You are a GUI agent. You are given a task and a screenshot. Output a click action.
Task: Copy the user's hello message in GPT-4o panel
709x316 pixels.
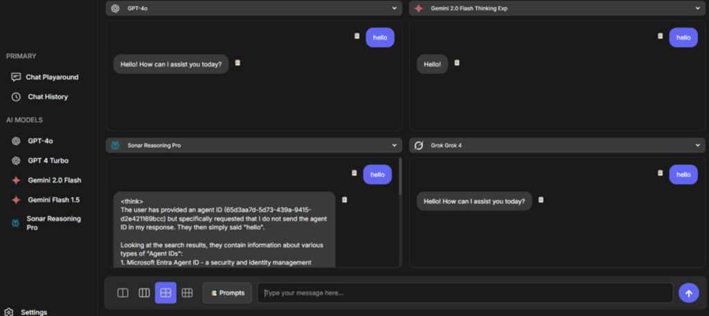coord(357,36)
